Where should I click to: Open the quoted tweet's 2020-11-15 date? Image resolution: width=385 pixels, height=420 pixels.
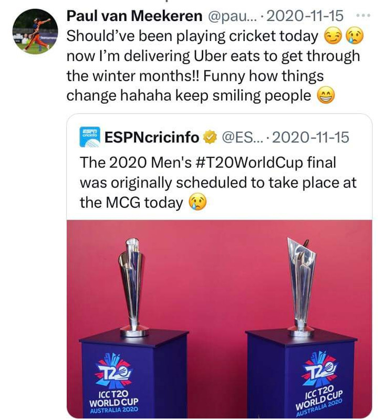pos(310,138)
